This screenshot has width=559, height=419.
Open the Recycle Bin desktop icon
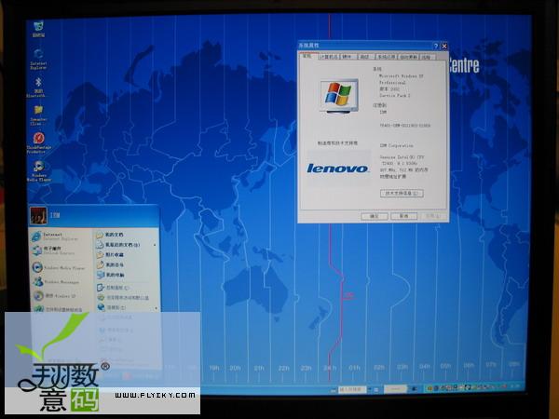click(x=38, y=29)
